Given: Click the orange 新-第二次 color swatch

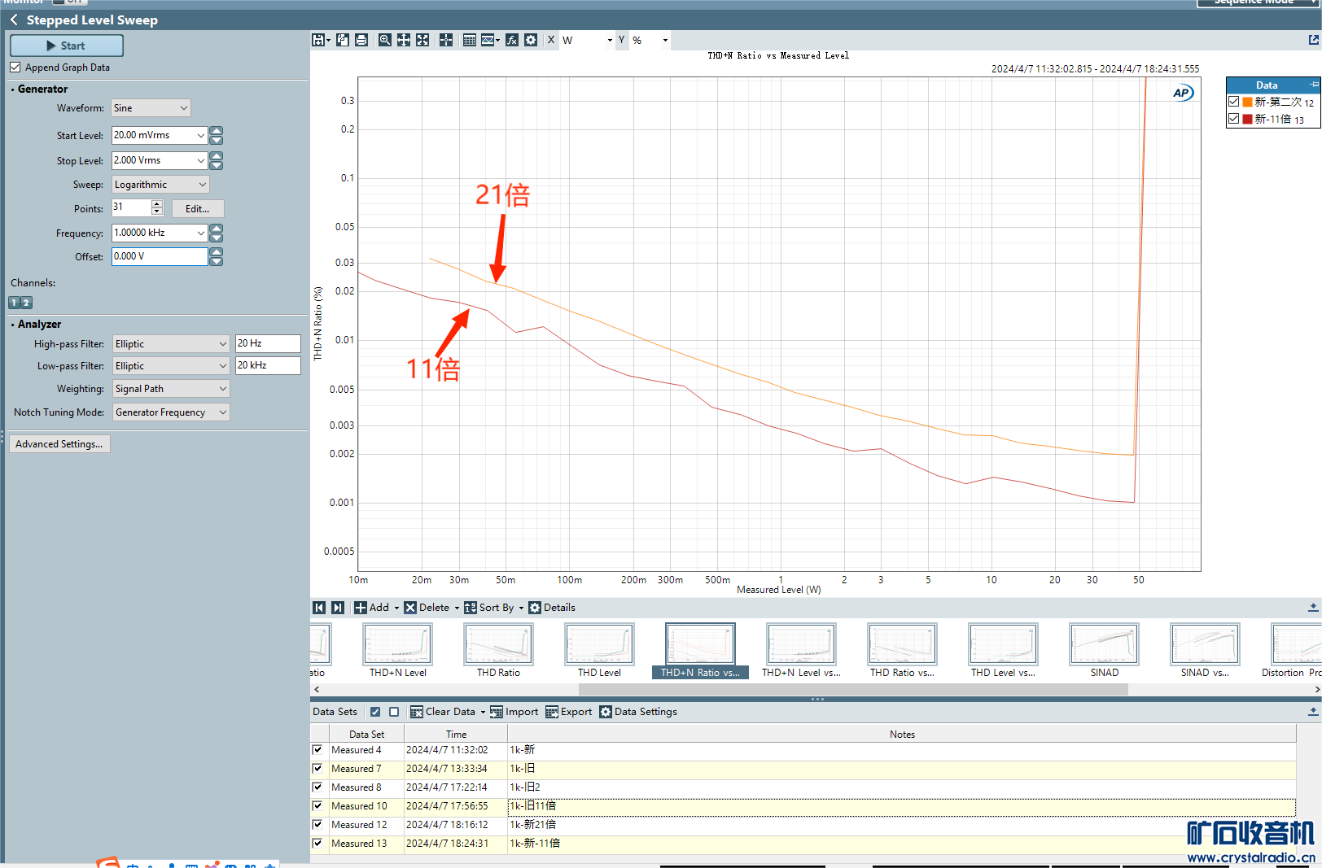Looking at the screenshot, I should (1247, 102).
